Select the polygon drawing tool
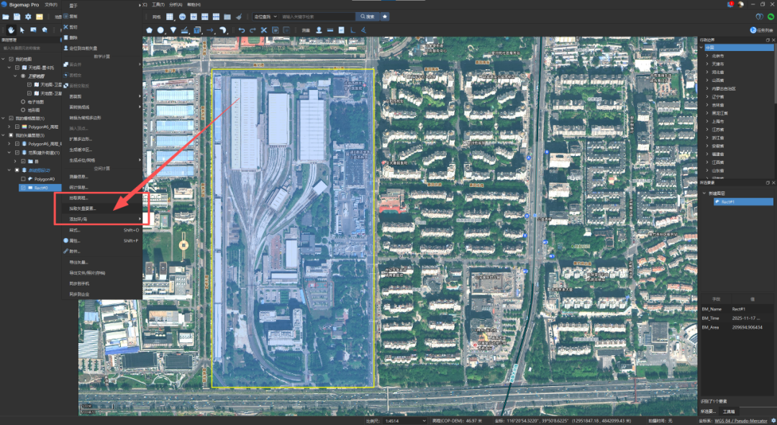 click(149, 30)
